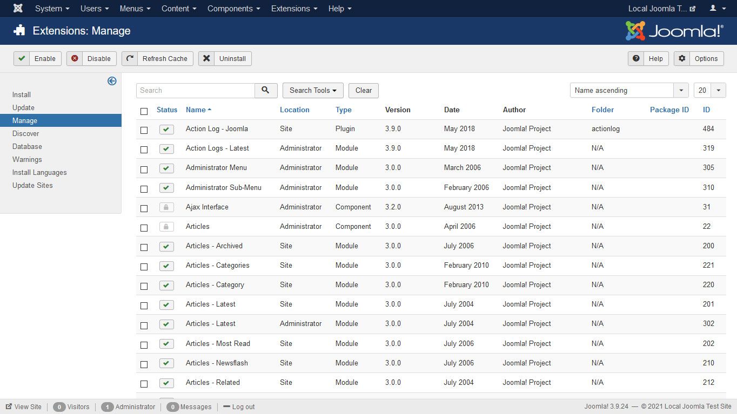Check the box for Action Log - Joomla
This screenshot has width=737, height=414.
(144, 130)
